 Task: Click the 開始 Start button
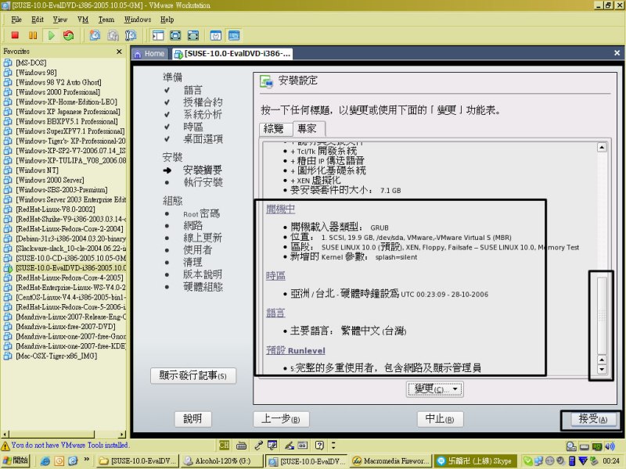point(16,460)
